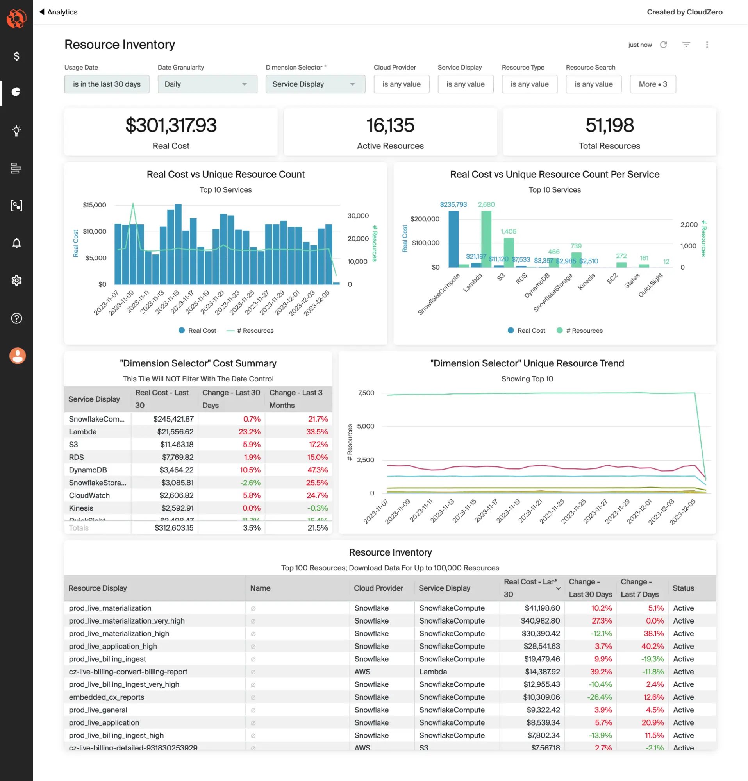This screenshot has height=781, width=748.
Task: Open the pie chart analytics section
Action: 16,92
